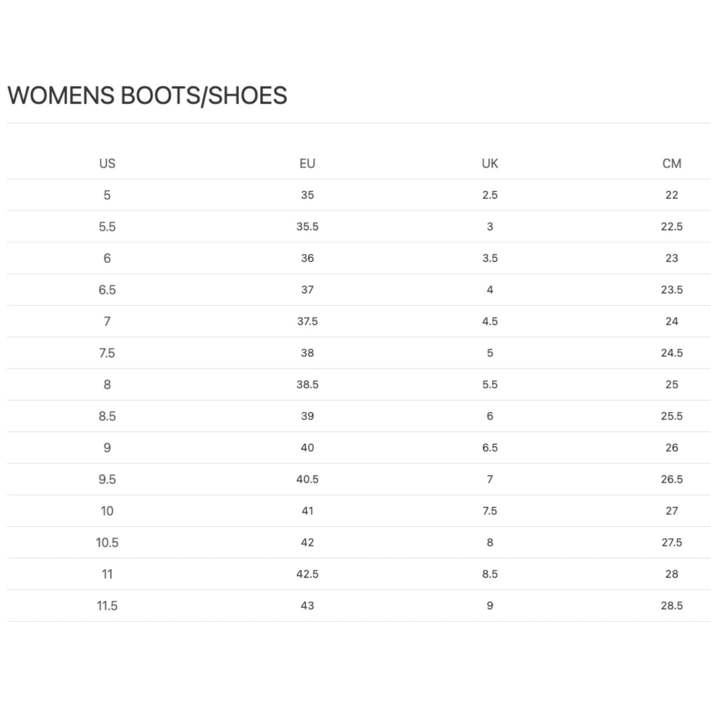Click the WOMENS BOOTS/SHOES heading
The image size is (711, 711).
coord(147,95)
